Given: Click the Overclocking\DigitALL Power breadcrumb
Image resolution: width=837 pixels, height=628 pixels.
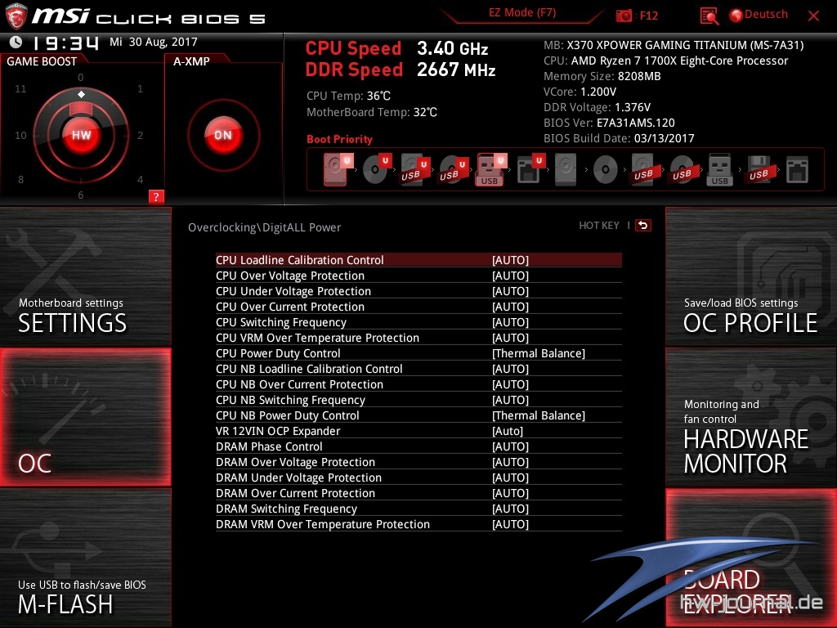Looking at the screenshot, I should (264, 227).
